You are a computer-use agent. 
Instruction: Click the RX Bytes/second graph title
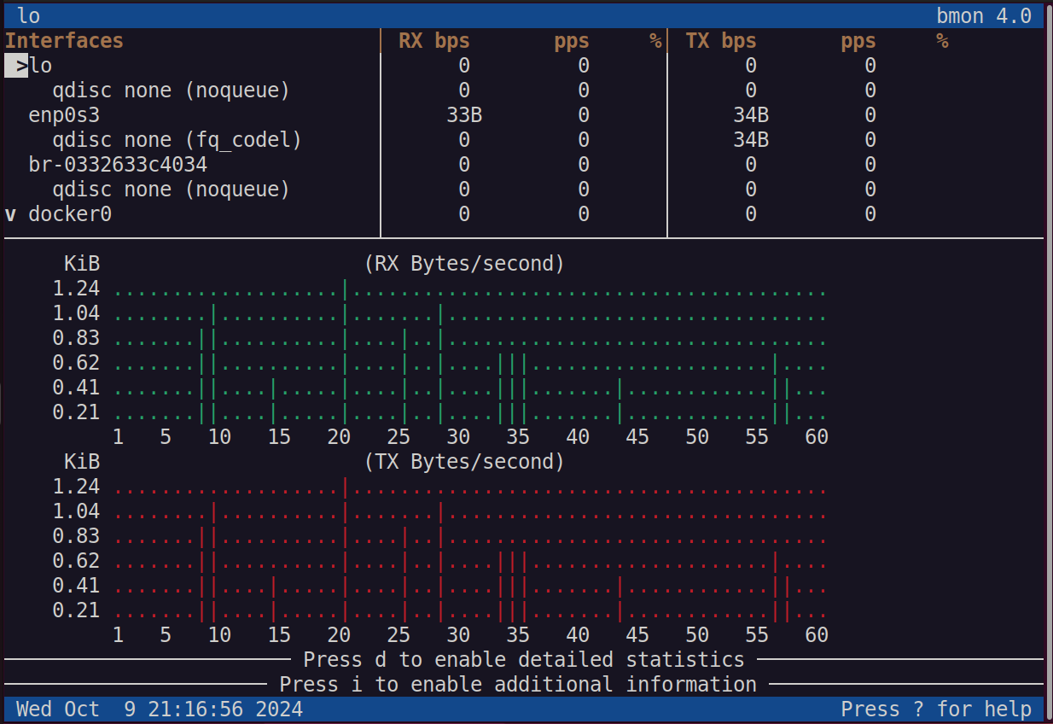(461, 263)
